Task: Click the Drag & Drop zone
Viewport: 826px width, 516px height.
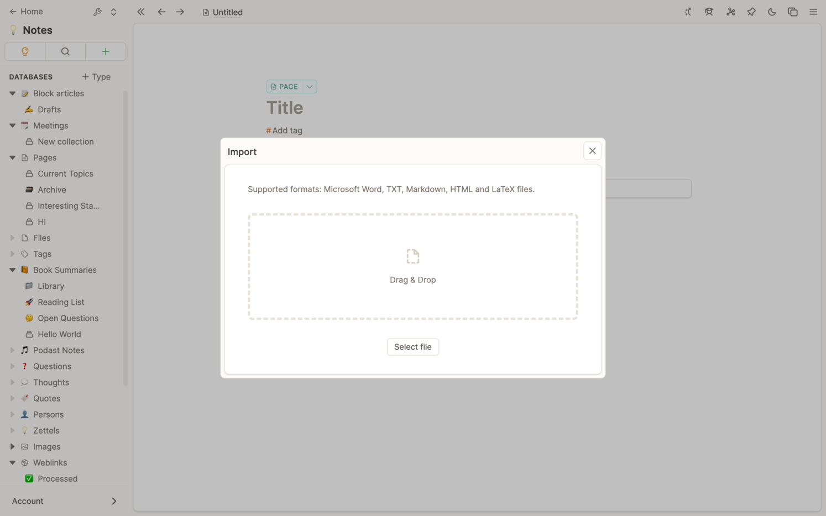Action: coord(413,267)
